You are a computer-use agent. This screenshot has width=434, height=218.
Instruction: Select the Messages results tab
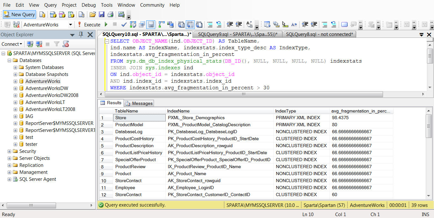click(x=139, y=103)
